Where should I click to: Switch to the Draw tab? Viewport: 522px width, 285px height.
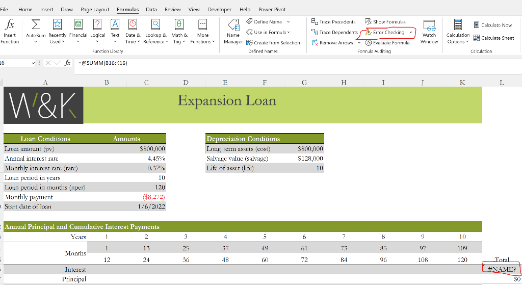point(67,9)
